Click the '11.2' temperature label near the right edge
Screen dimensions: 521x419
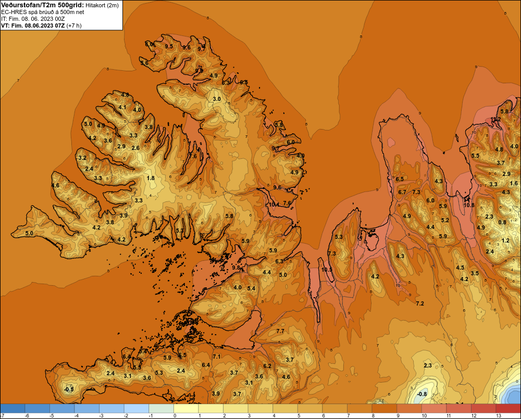coord(496,120)
